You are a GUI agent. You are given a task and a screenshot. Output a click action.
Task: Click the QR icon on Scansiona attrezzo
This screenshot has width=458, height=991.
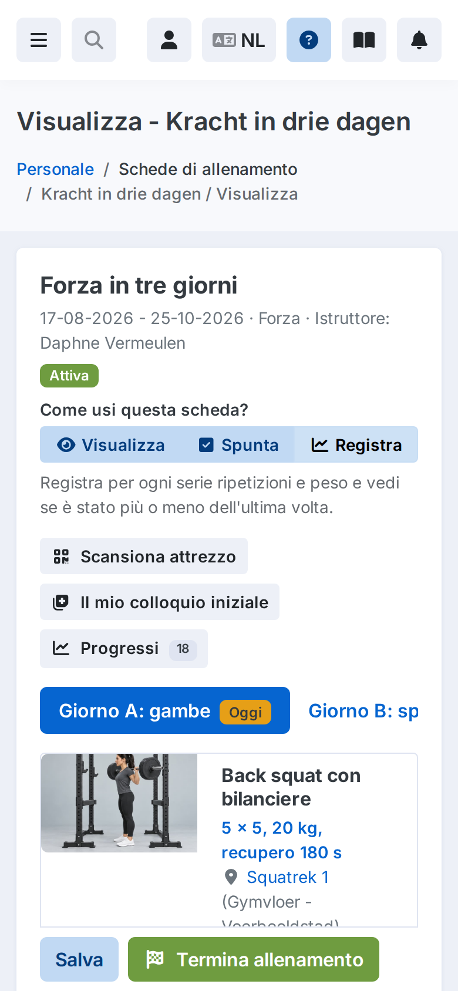pos(61,556)
